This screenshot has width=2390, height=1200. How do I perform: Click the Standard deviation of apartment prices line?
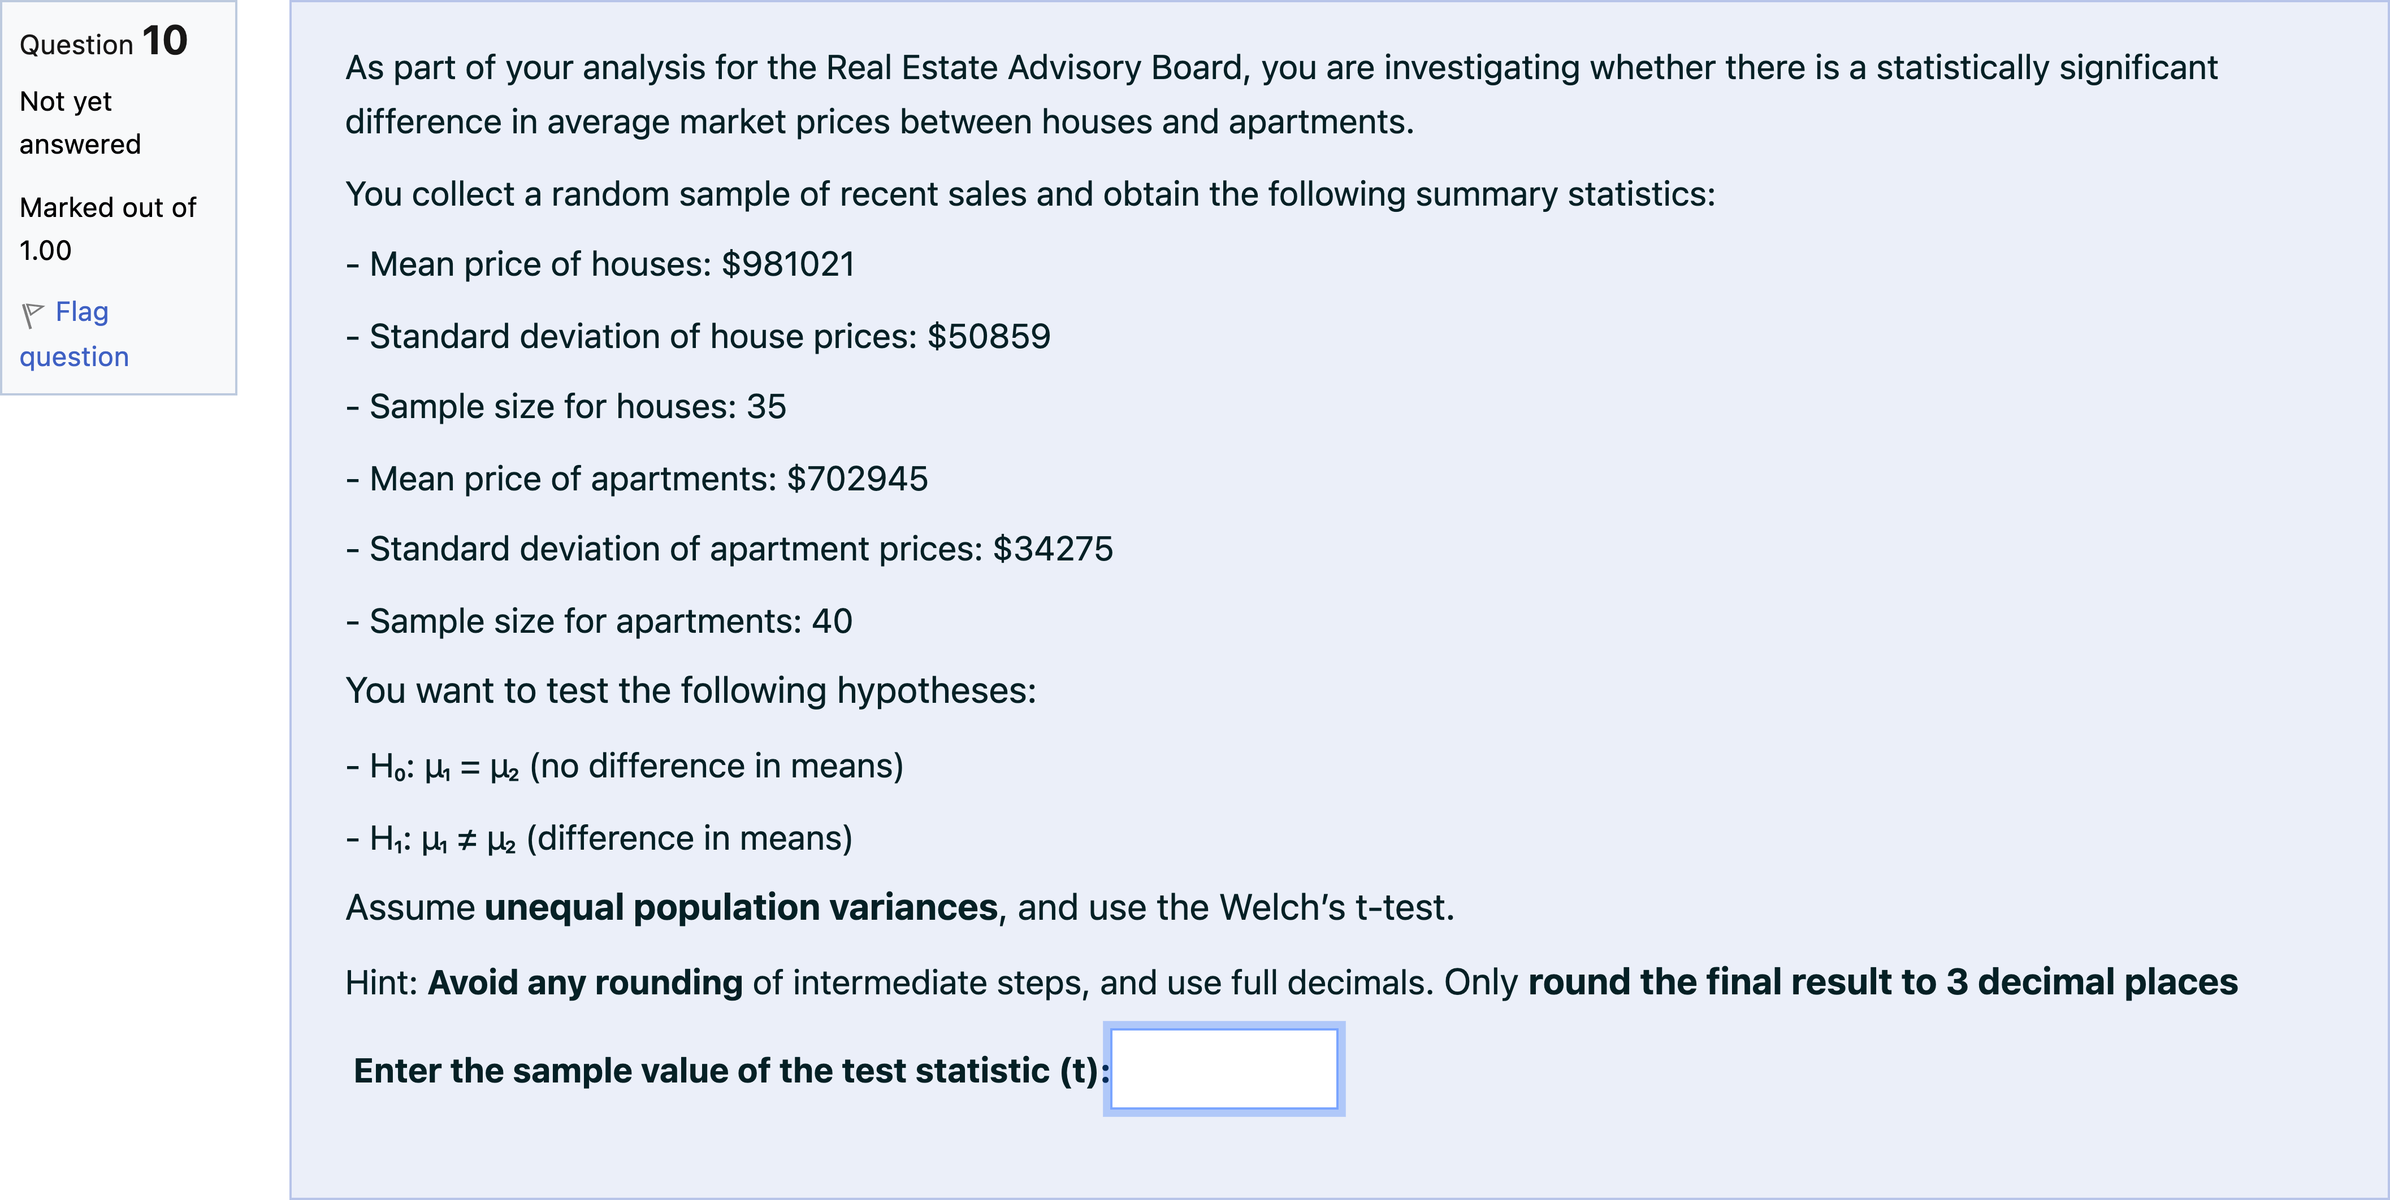coord(729,549)
